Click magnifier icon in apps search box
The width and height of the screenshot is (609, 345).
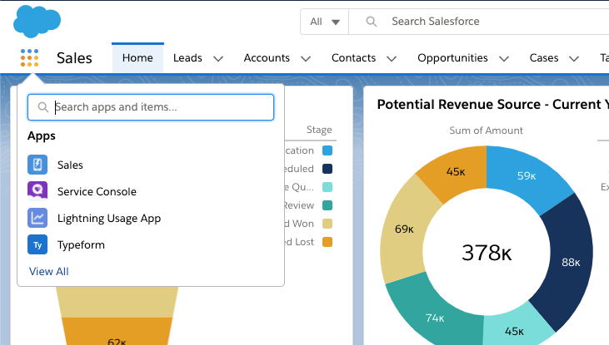pos(42,107)
